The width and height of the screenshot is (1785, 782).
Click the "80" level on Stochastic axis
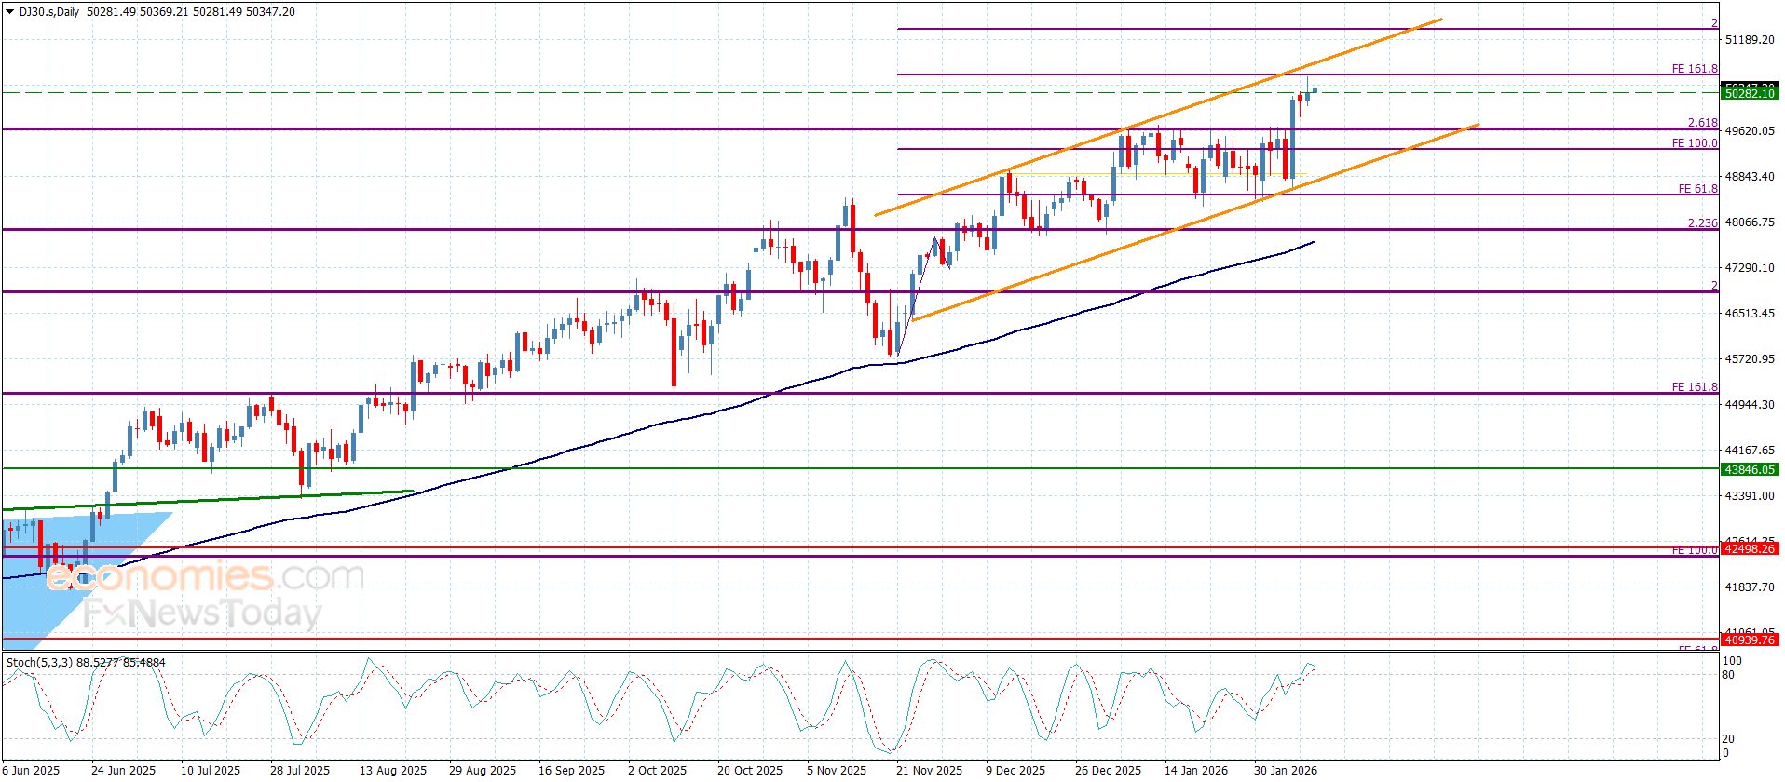tap(1728, 675)
